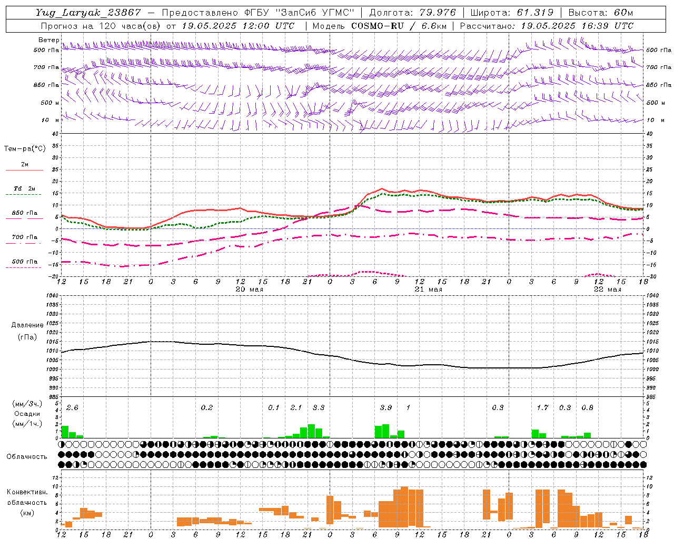Click the 0.1 precipitation total
Screen dimensions: 674x539
[x=274, y=408]
